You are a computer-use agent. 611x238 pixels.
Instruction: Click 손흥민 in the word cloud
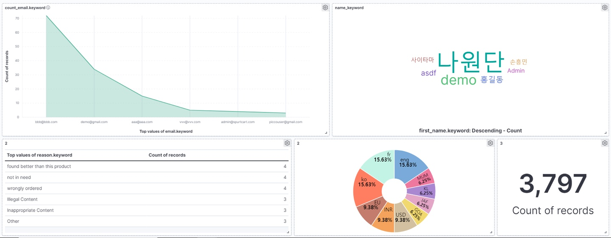(519, 62)
